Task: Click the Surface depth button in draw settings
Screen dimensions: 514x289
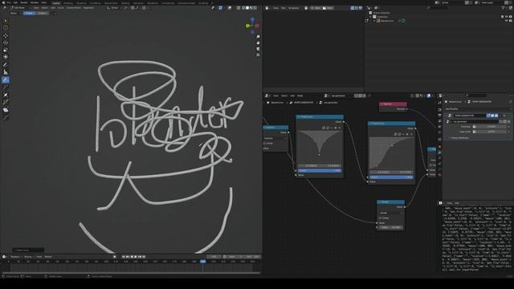Action: (x=43, y=13)
